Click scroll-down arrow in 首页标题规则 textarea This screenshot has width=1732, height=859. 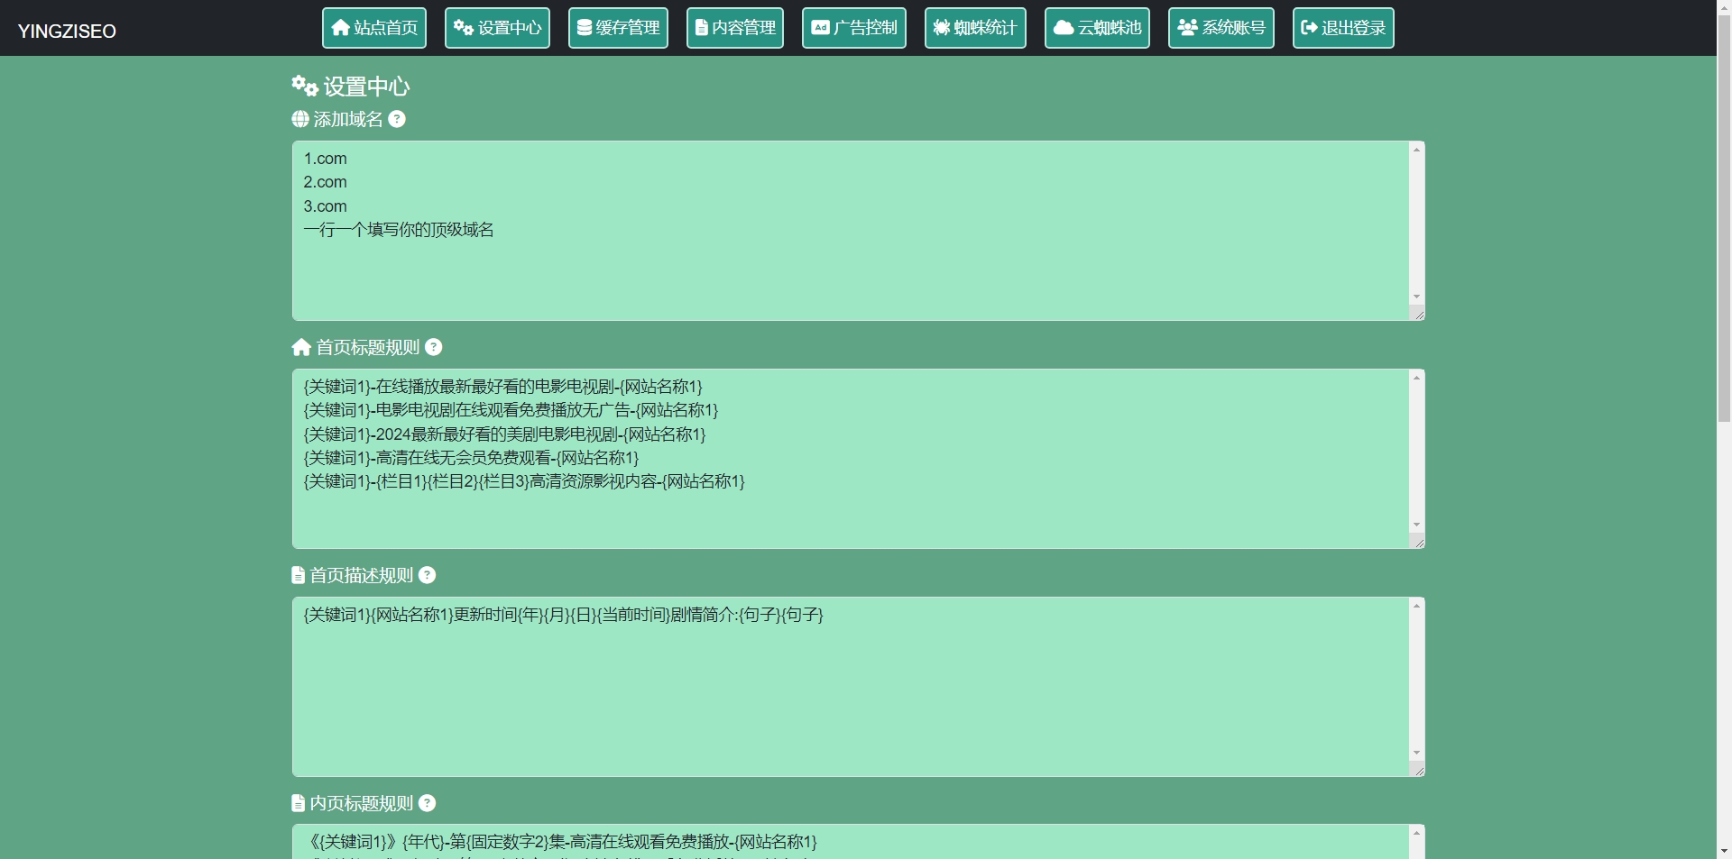click(1416, 525)
